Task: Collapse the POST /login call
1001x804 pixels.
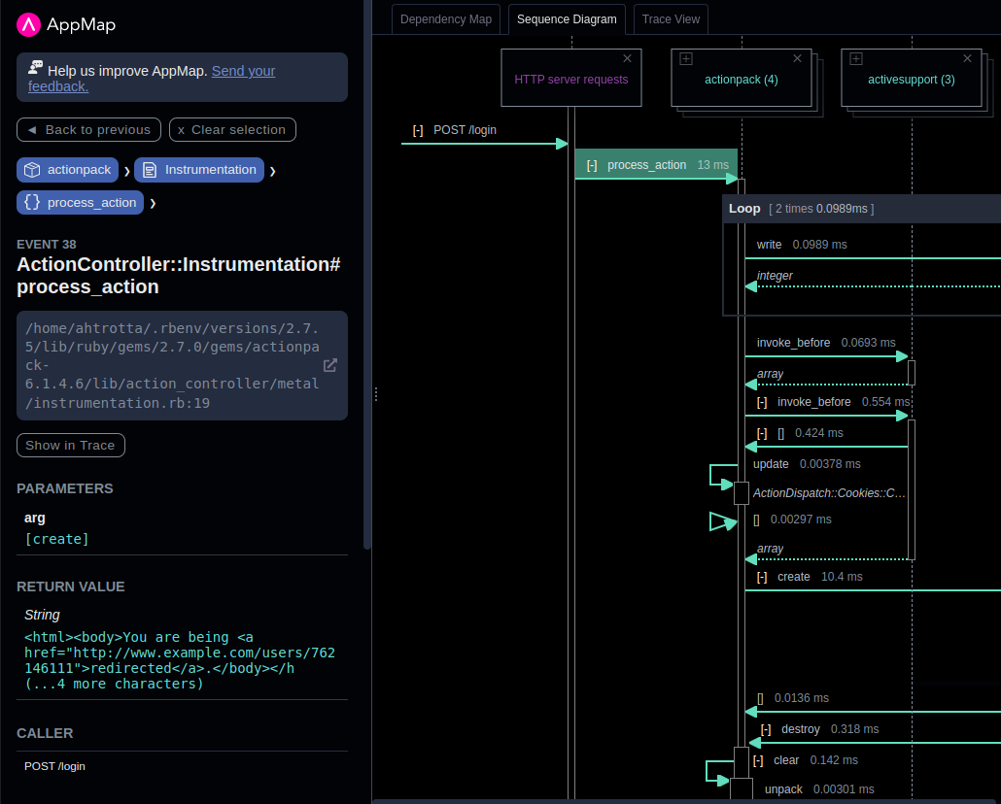Action: click(x=418, y=130)
